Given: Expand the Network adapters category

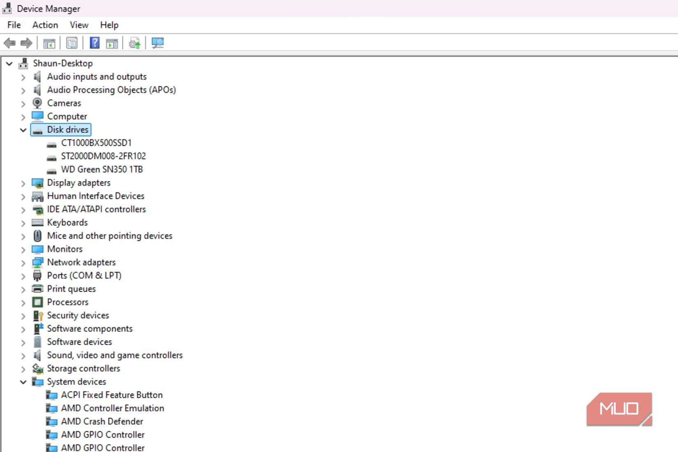Looking at the screenshot, I should [x=23, y=263].
